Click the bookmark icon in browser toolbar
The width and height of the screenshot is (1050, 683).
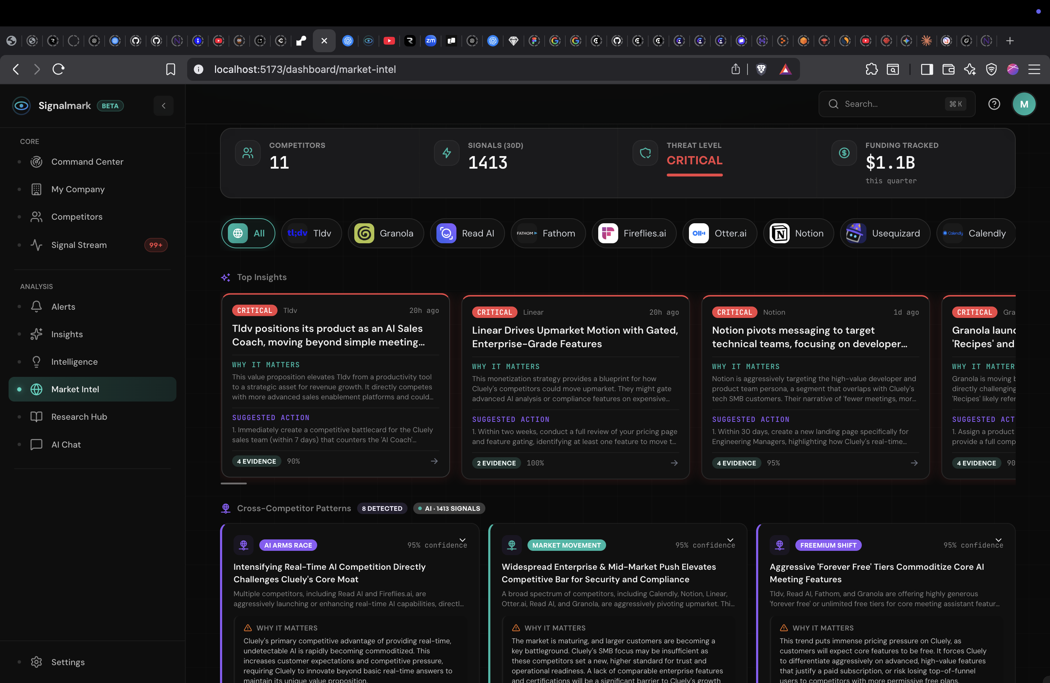[170, 69]
